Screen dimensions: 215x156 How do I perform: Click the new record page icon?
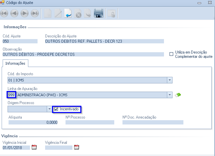(48, 13)
